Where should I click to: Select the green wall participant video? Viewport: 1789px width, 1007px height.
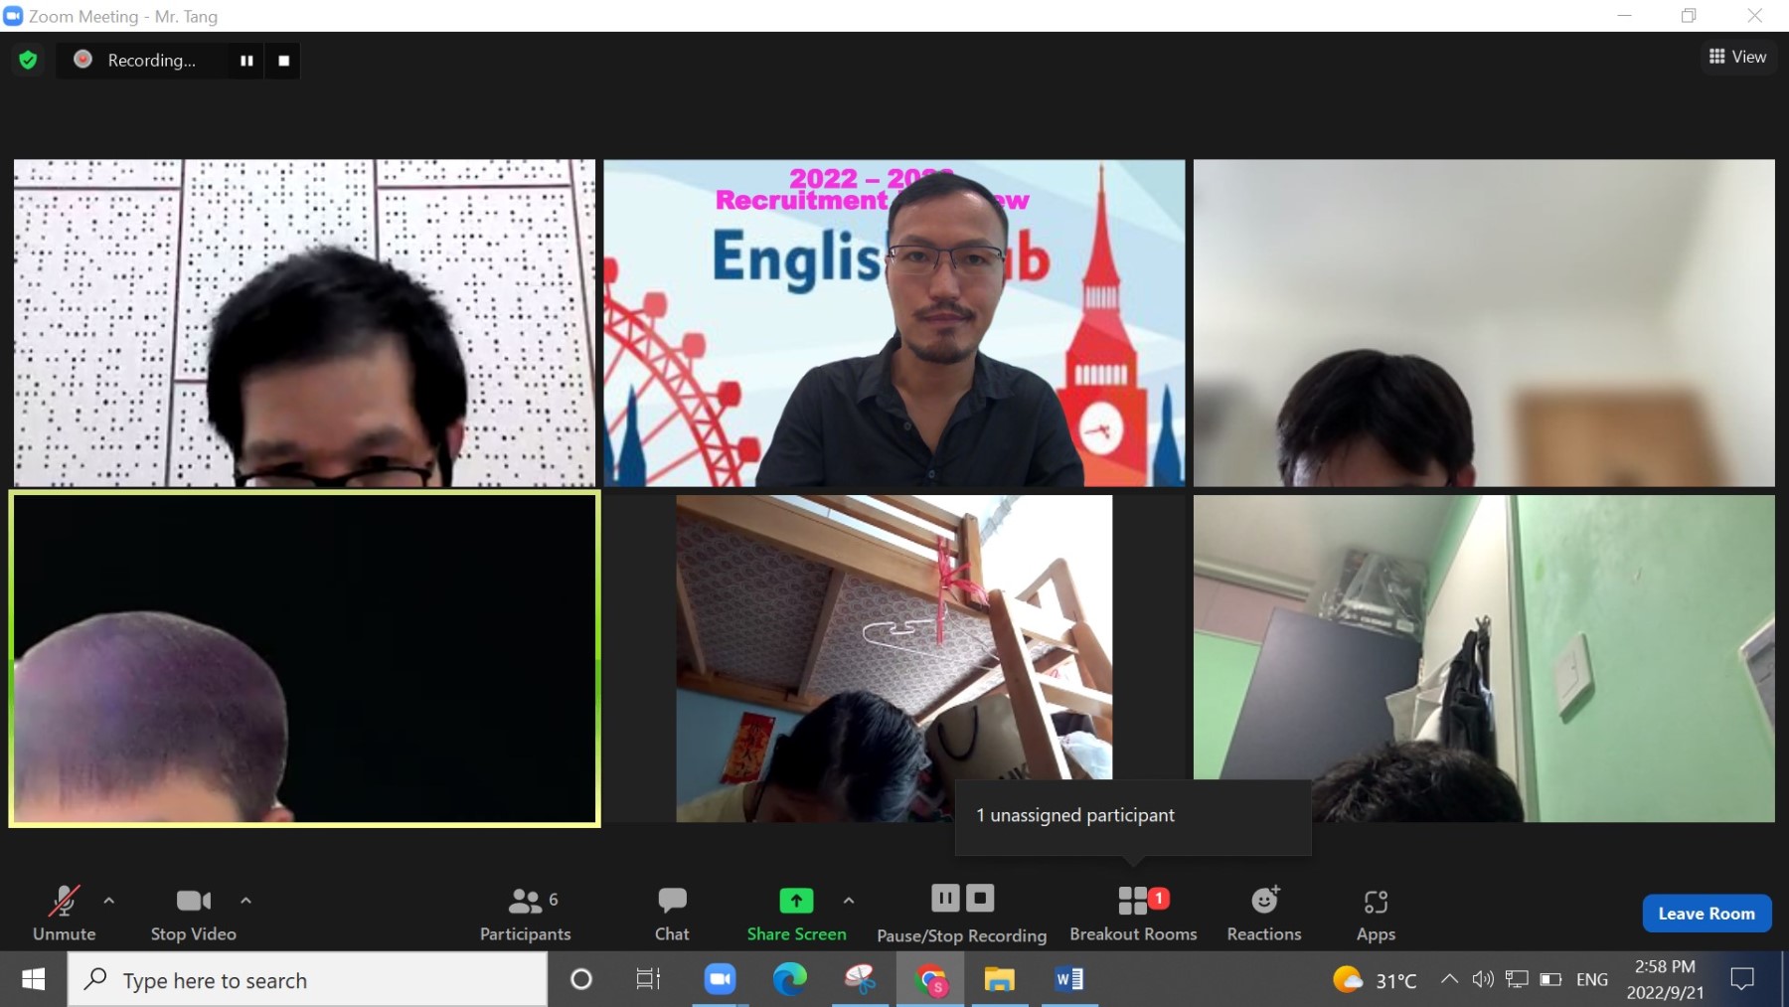(1484, 659)
